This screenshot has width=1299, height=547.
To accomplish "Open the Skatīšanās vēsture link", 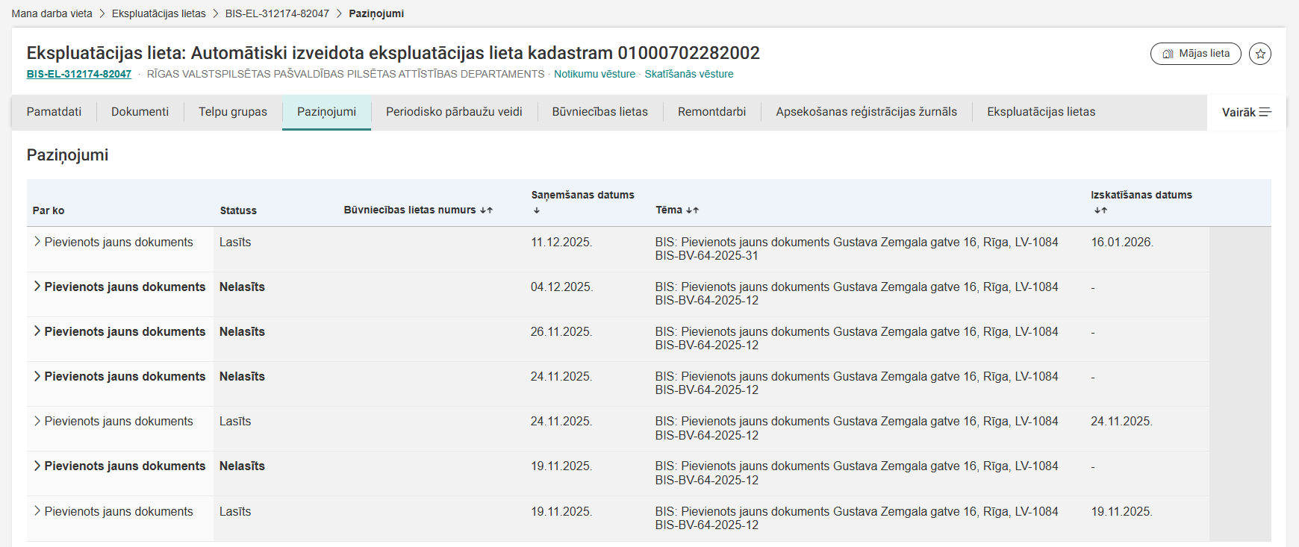I will click(688, 74).
